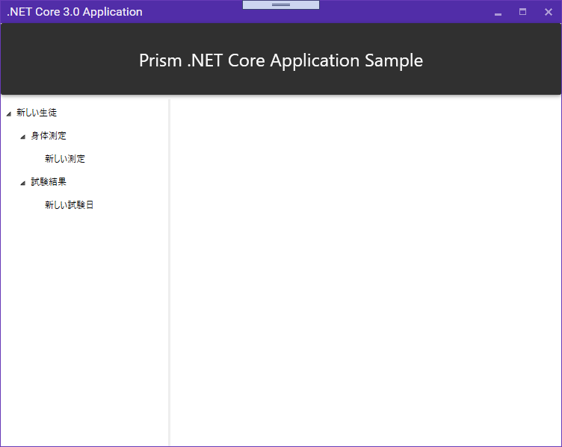Maximize the application window

pos(522,12)
